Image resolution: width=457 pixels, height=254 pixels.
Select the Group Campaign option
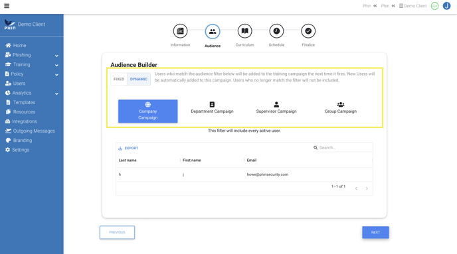341,107
